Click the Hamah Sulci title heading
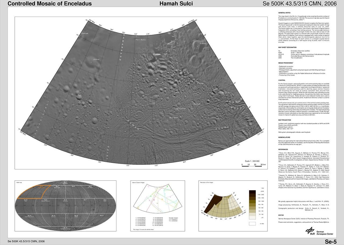 (176, 4)
